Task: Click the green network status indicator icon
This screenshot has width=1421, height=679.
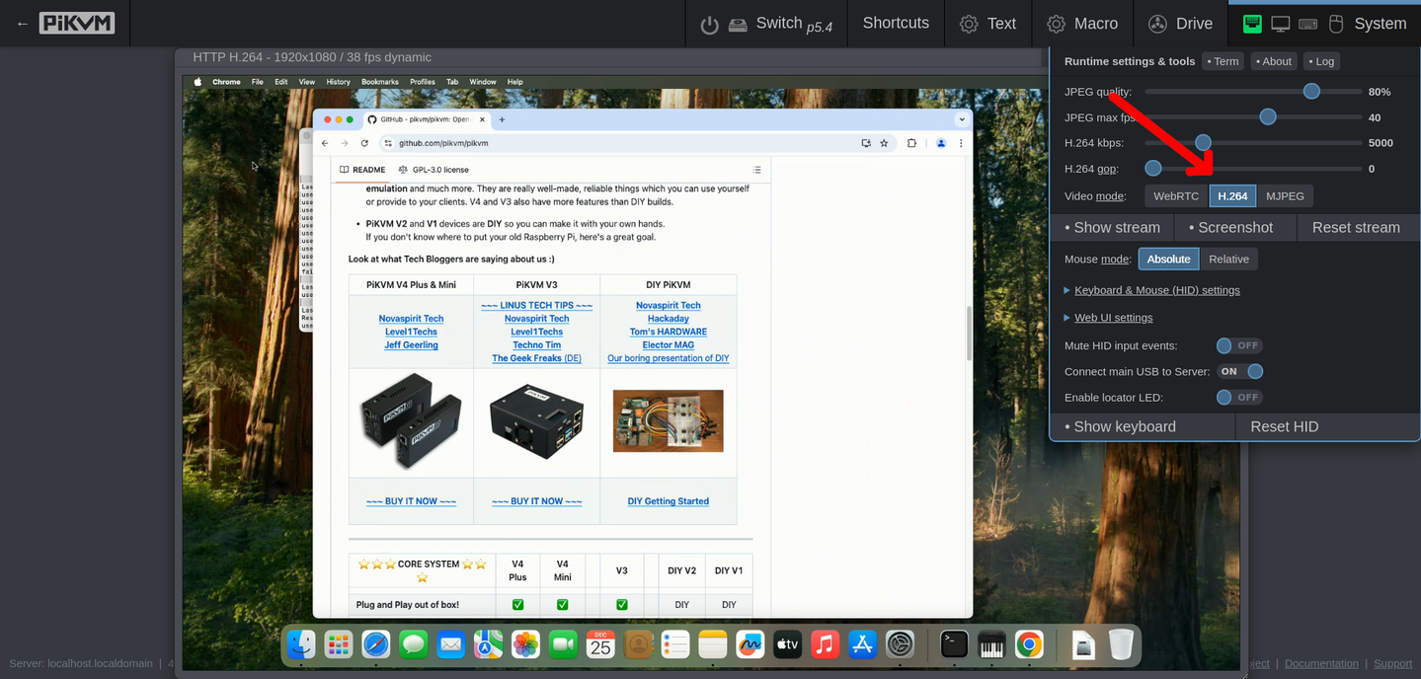Action: [x=1252, y=23]
